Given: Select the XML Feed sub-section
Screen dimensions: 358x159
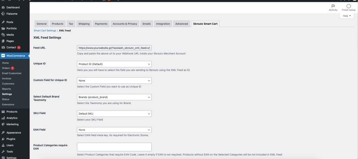Looking at the screenshot, I should point(65,30).
